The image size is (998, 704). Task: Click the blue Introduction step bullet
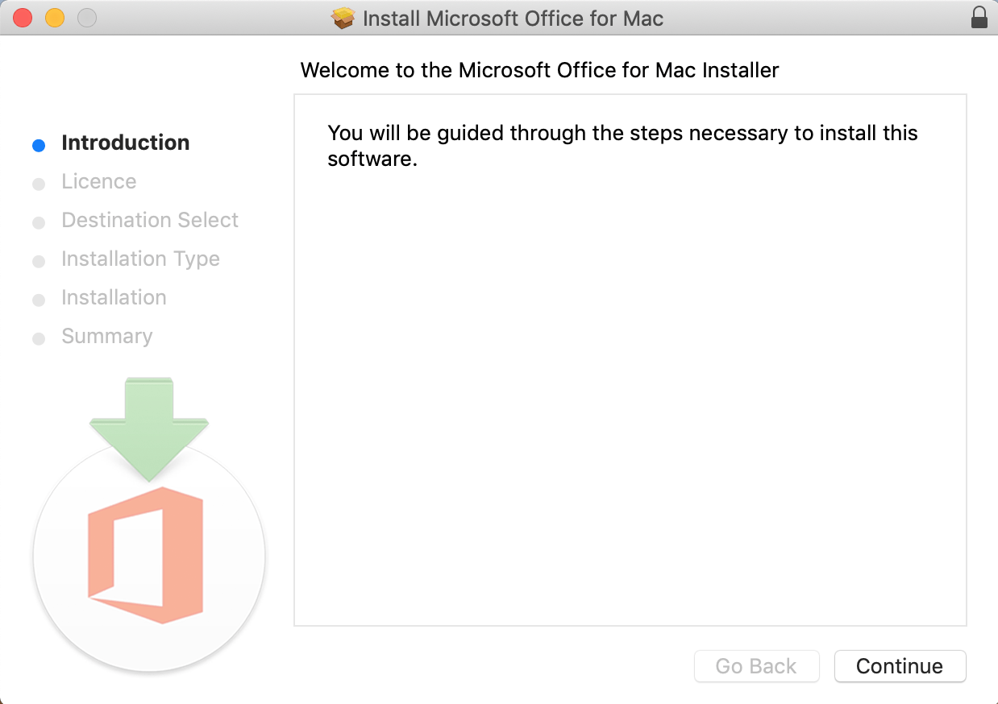[x=38, y=146]
